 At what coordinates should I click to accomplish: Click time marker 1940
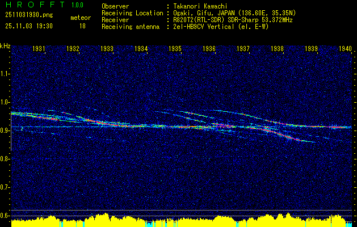tap(345, 49)
